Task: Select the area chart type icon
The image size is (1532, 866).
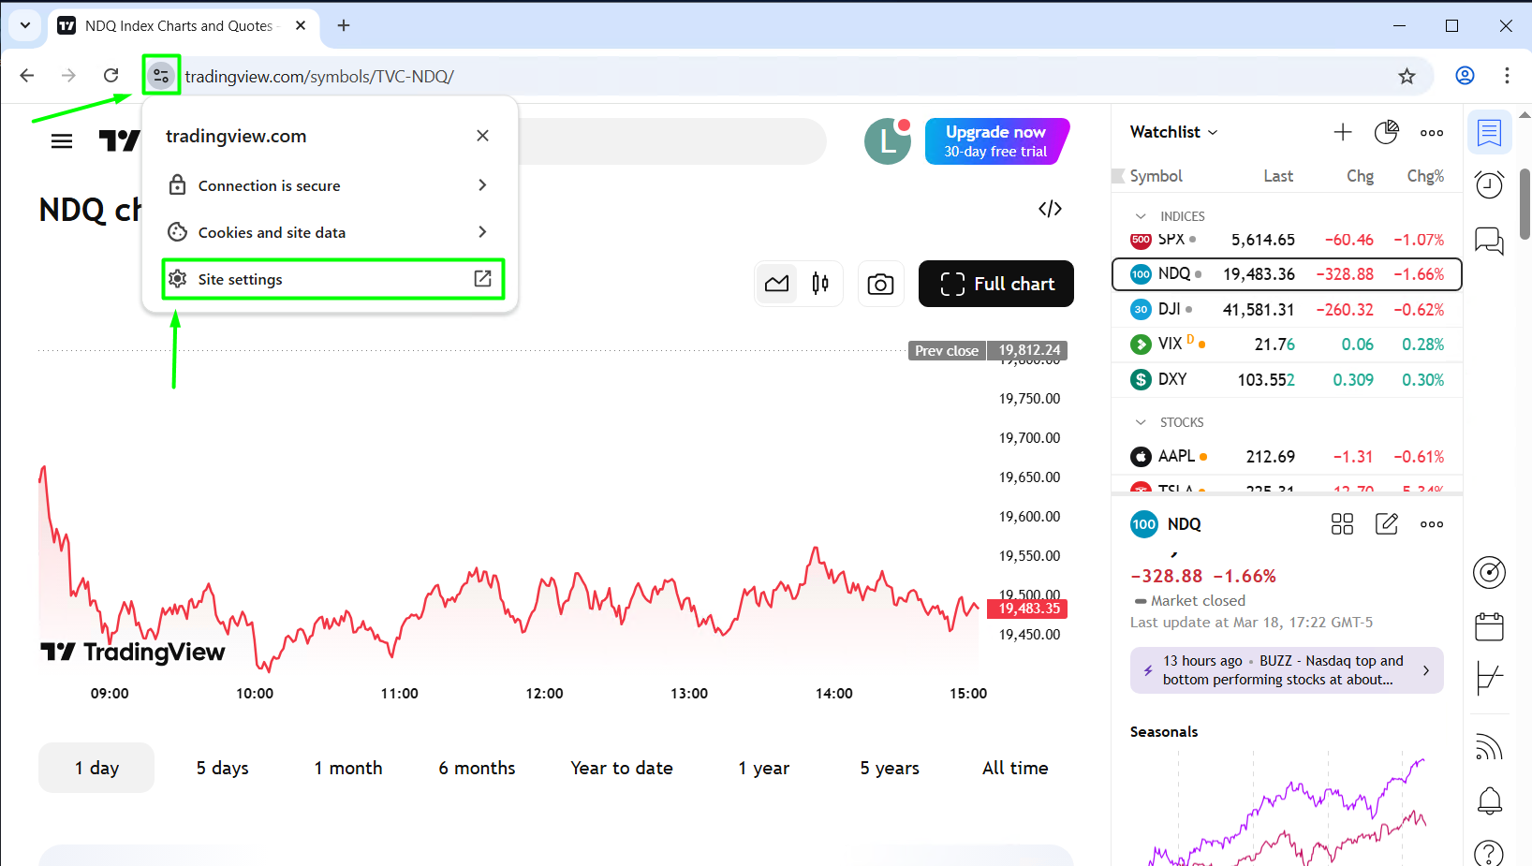Action: pos(776,284)
